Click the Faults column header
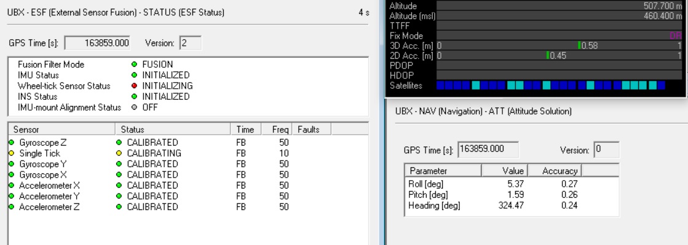The width and height of the screenshot is (688, 245). 312,130
